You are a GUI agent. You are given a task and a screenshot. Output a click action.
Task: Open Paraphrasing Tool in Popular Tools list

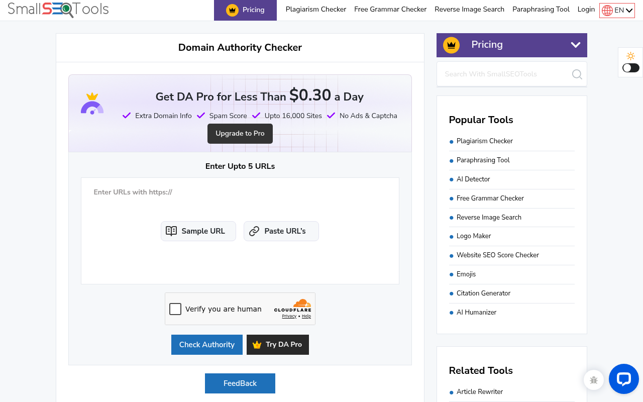pyautogui.click(x=483, y=160)
